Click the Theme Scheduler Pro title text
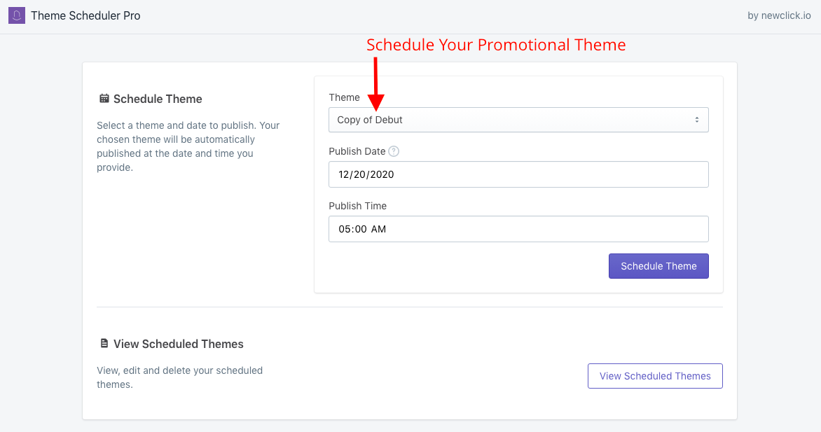This screenshot has height=432, width=821. (85, 15)
